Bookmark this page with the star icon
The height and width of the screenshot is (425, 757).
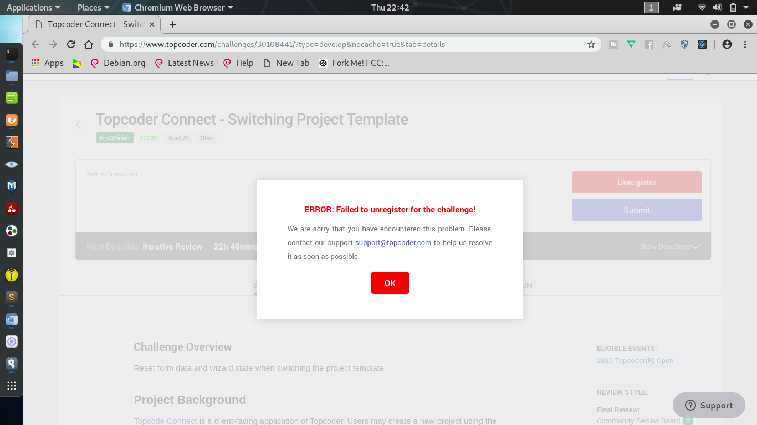pyautogui.click(x=591, y=44)
